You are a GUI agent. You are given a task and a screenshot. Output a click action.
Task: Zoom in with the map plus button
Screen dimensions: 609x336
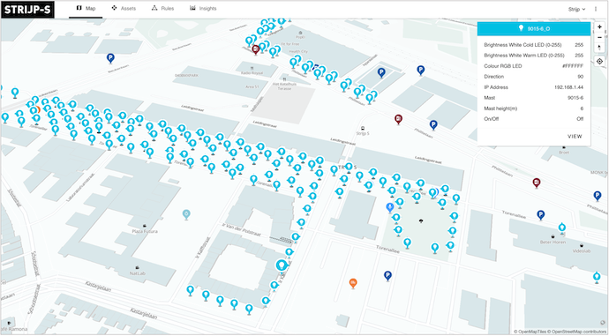pos(599,27)
